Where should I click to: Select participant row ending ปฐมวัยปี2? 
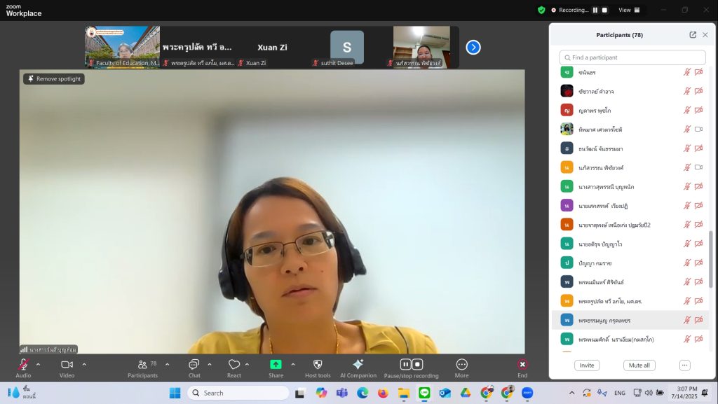(630, 224)
